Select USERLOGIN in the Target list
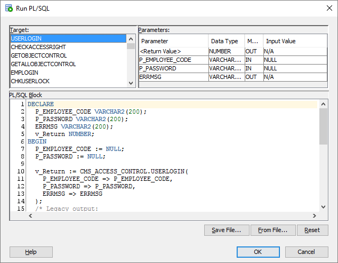 68,38
